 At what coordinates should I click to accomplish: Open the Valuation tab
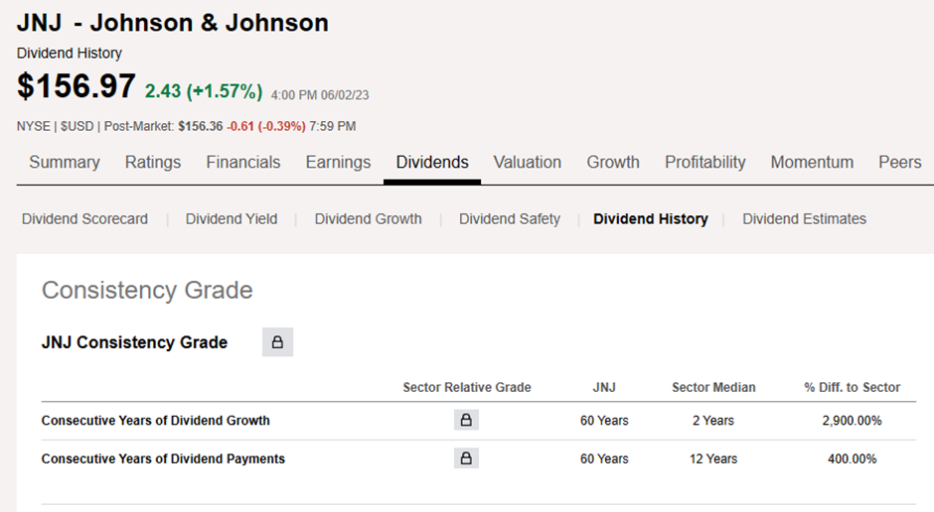[528, 163]
